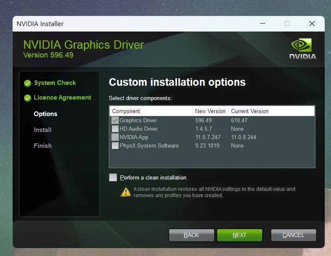Click new version value 1.4.5.7

[x=204, y=129]
